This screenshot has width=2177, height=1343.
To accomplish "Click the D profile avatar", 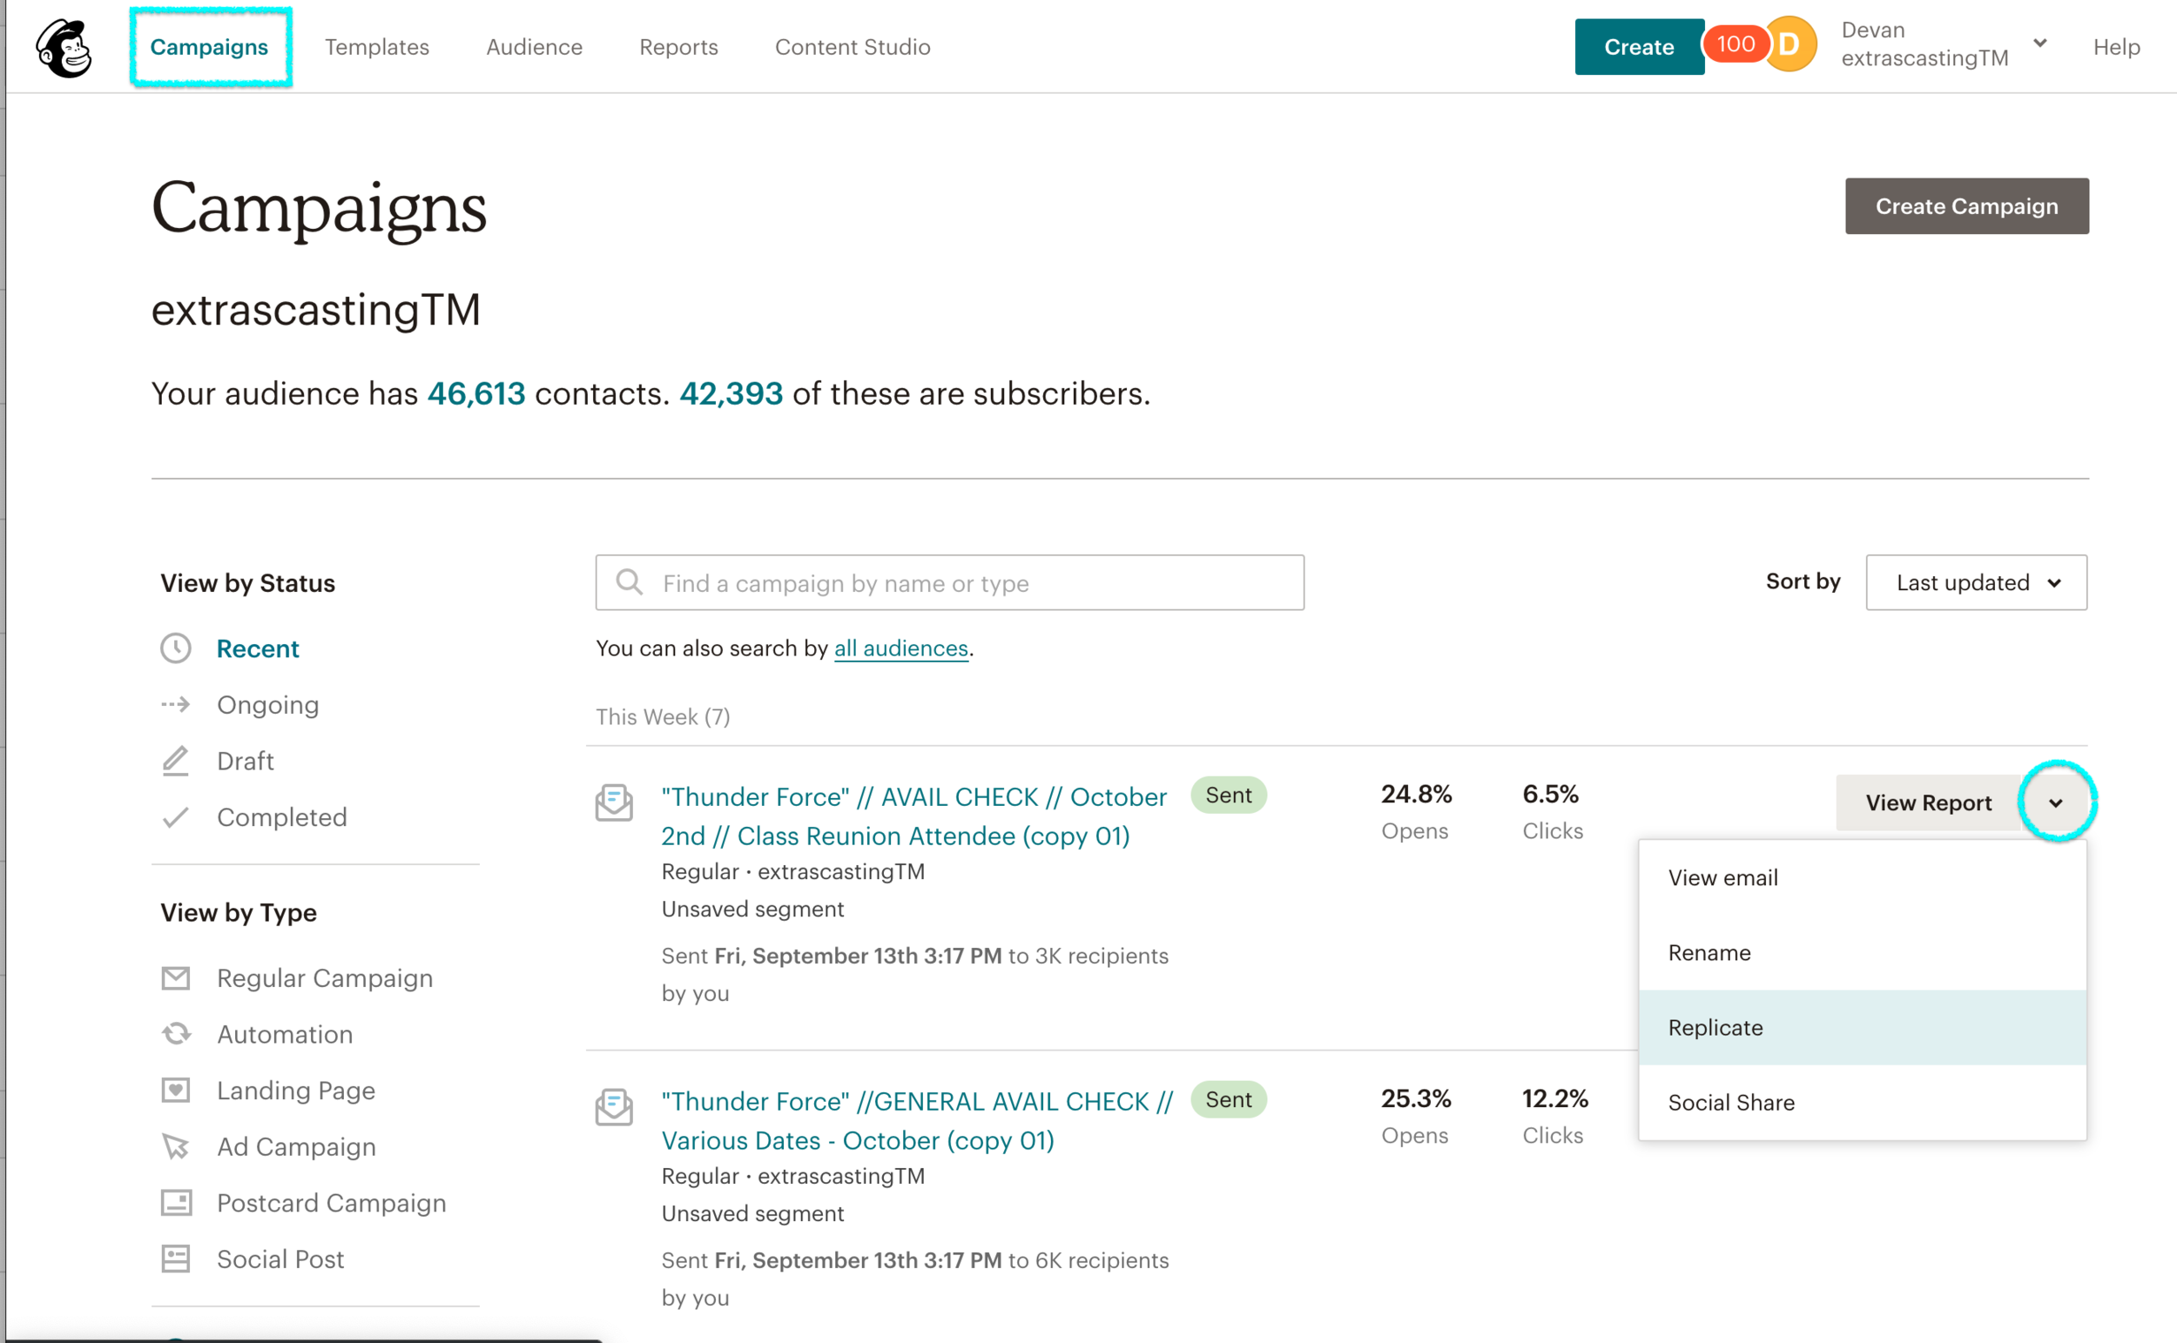I will (1789, 44).
